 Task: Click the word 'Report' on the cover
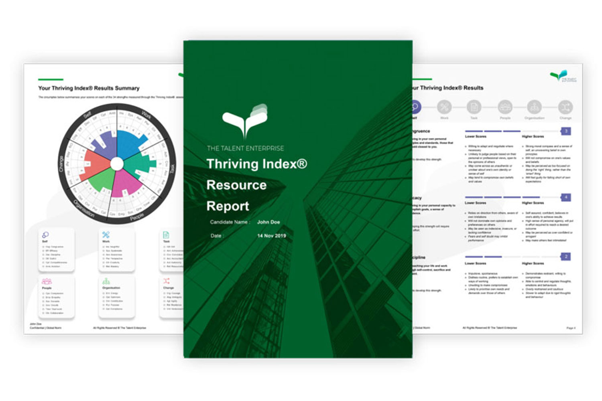point(228,206)
